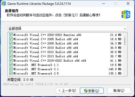This screenshot has height=97, width=135.
Task: Toggle Visual C++ 2015-2022 Redist checkbox
Action: [11, 61]
